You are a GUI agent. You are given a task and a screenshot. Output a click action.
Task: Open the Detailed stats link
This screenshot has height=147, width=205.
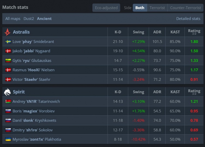[188, 19]
